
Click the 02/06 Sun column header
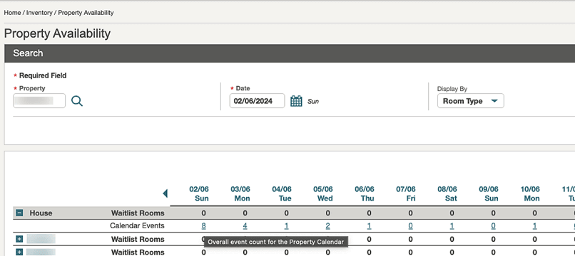(x=199, y=194)
